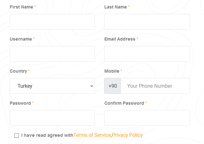
Task: Open the Terms of Service link
Action: [92, 135]
